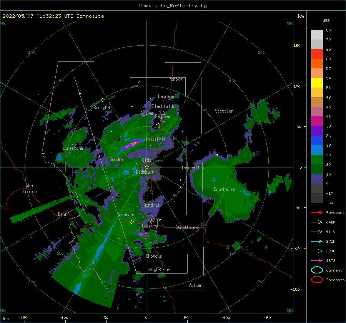
Task: Click the Vulcan town label
Action: tap(196, 285)
